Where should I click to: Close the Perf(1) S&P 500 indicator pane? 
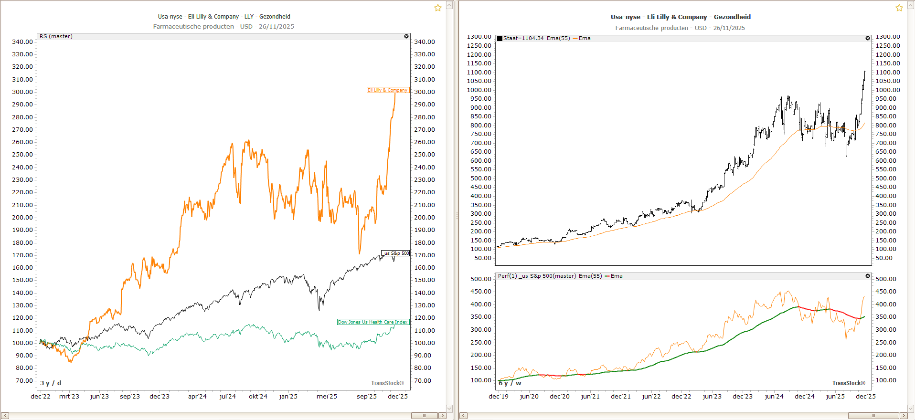click(868, 276)
